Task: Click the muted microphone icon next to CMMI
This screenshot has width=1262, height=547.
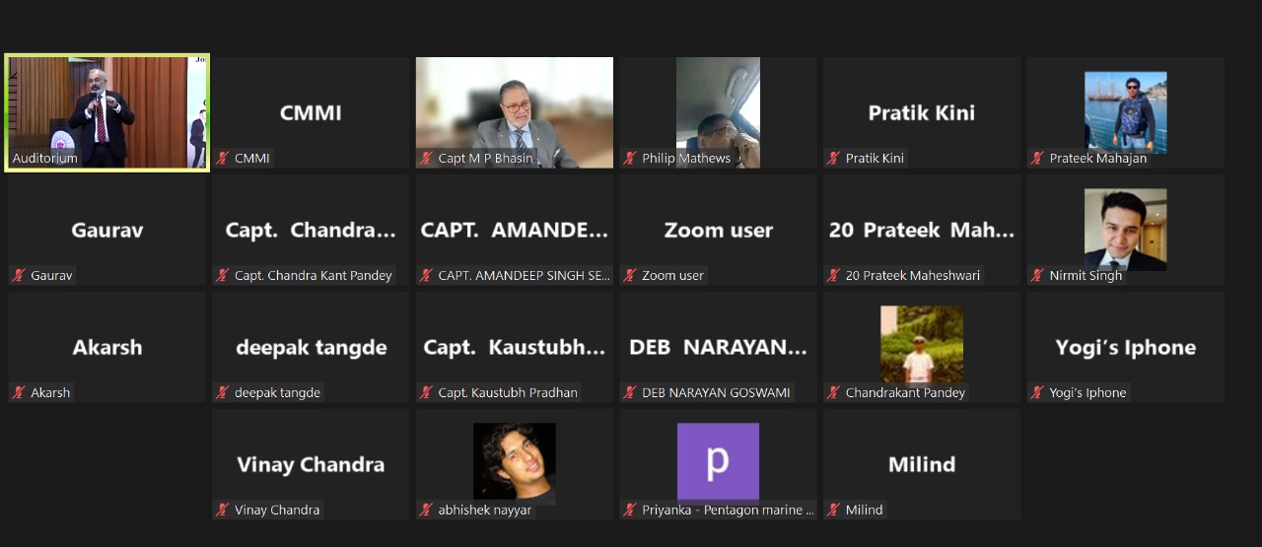Action: [224, 159]
